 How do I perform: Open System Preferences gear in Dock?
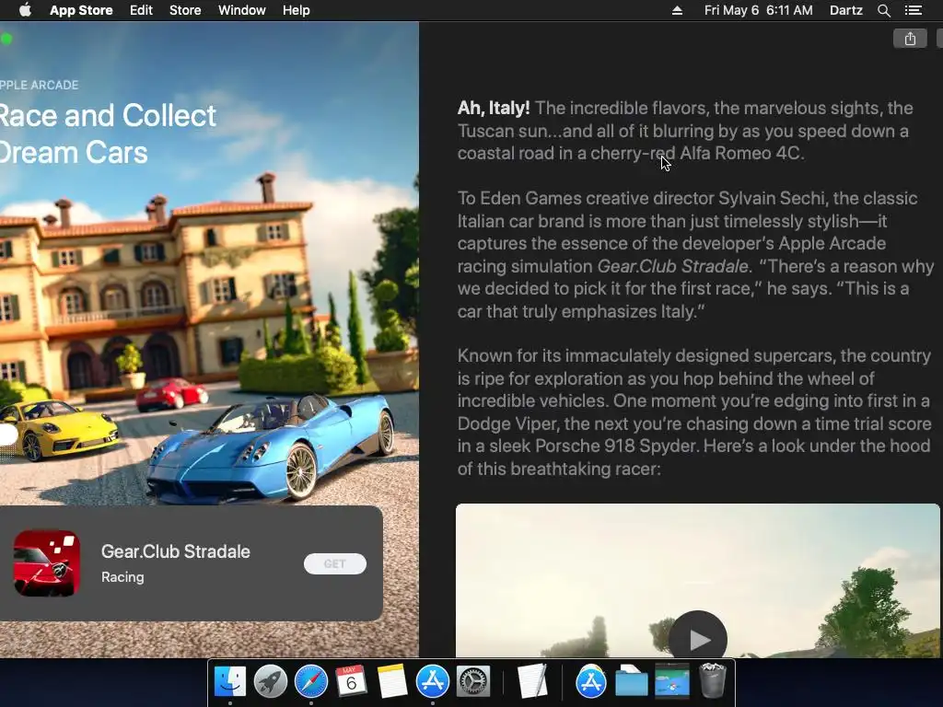pyautogui.click(x=473, y=681)
